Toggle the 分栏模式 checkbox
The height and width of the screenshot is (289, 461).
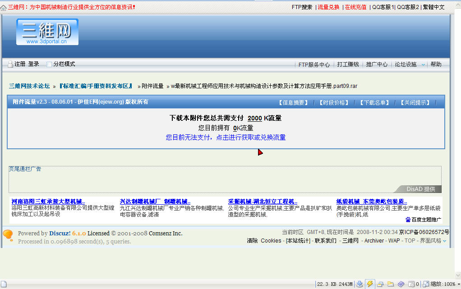[x=49, y=64]
